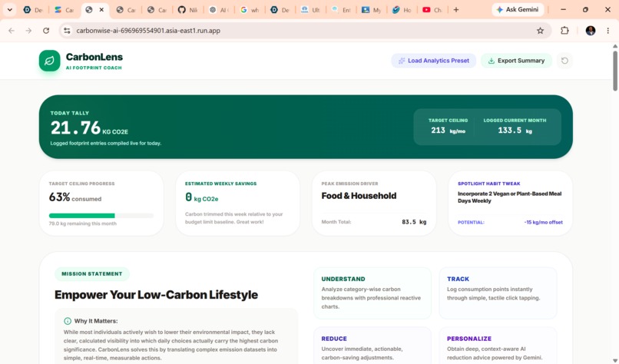Viewport: 619px width, 364px height.
Task: Click the Mission Statement badge
Action: coord(92,273)
